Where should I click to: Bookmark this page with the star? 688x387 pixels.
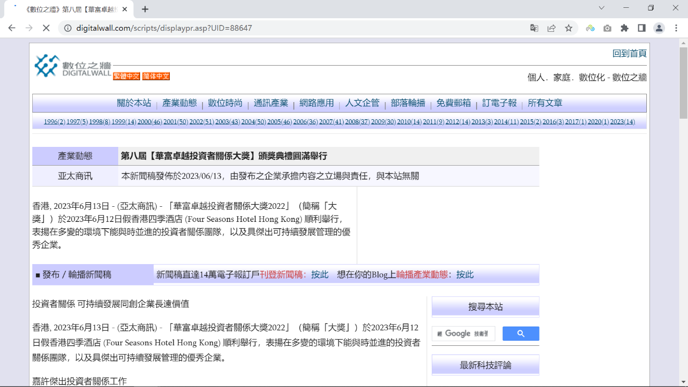pyautogui.click(x=569, y=28)
